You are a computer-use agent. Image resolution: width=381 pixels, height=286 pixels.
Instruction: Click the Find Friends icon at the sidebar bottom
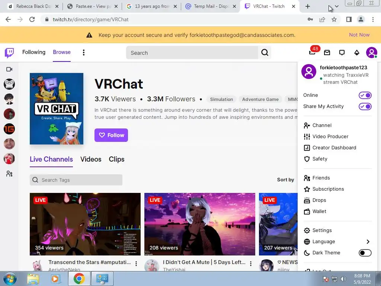point(9,174)
